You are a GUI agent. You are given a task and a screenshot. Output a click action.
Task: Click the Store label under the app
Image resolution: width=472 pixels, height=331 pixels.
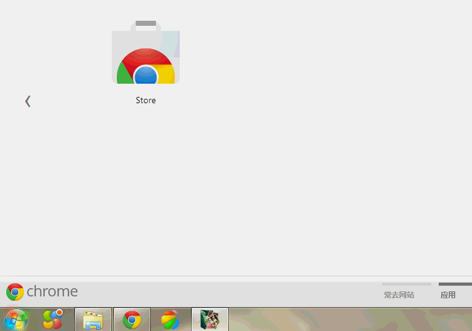coord(146,101)
